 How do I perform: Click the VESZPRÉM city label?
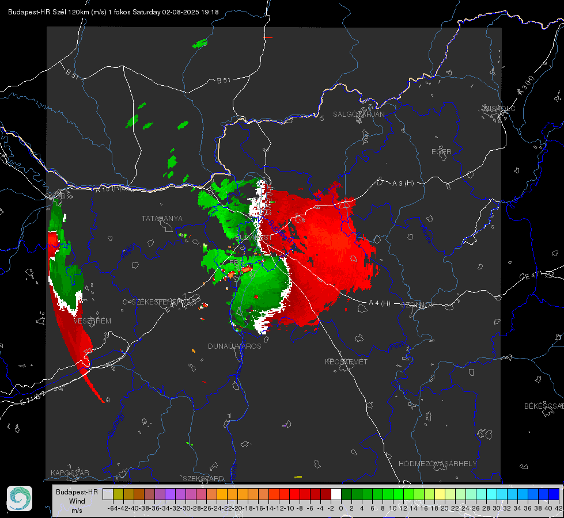[92, 321]
